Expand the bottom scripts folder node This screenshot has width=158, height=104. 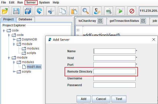point(14,72)
